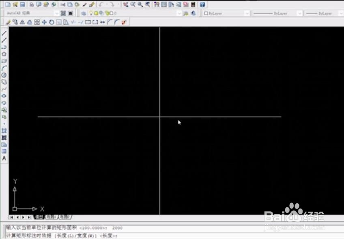Select the Arc draw tool
This screenshot has height=239, width=344.
(x=4, y=68)
